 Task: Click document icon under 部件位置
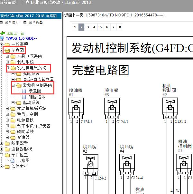click(x=13, y=161)
